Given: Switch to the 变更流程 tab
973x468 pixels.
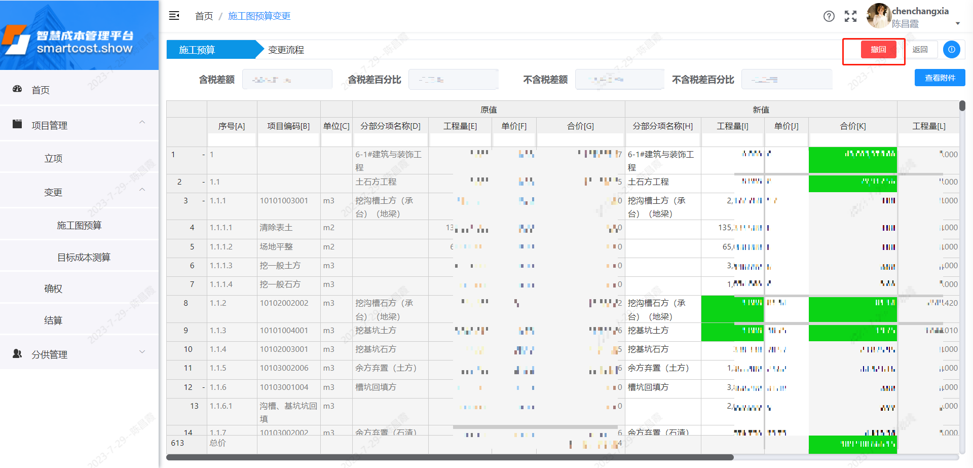Looking at the screenshot, I should (284, 49).
